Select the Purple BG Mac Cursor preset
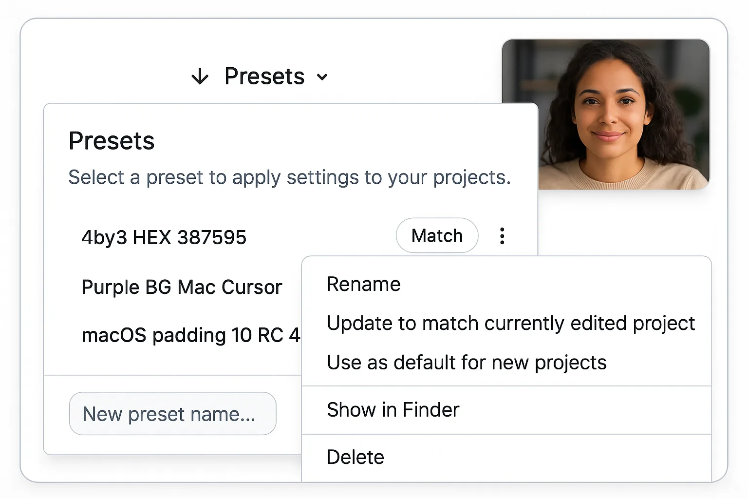748x499 pixels. [182, 287]
